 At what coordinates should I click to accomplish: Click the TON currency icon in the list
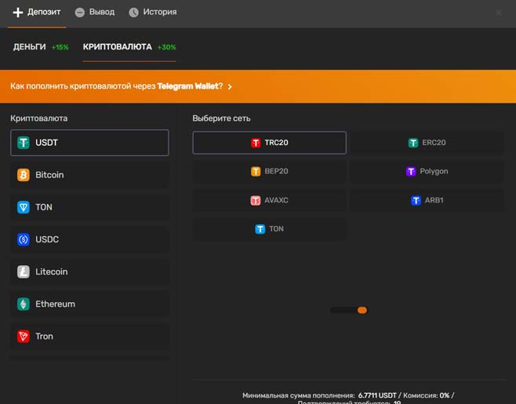tap(24, 207)
